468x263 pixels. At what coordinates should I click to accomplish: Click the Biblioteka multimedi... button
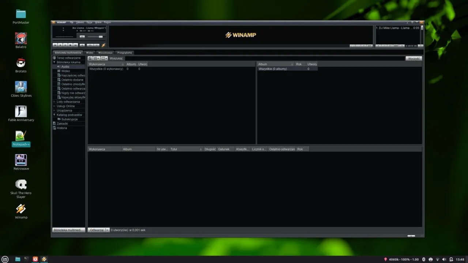[69, 230]
